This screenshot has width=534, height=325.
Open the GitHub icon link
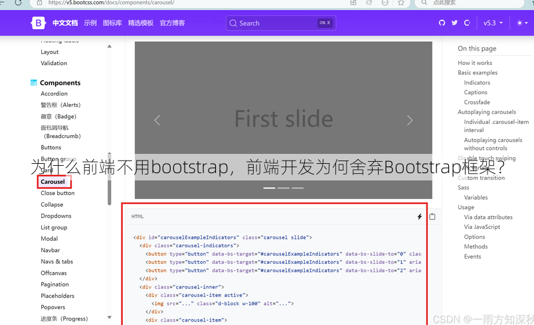pos(442,23)
